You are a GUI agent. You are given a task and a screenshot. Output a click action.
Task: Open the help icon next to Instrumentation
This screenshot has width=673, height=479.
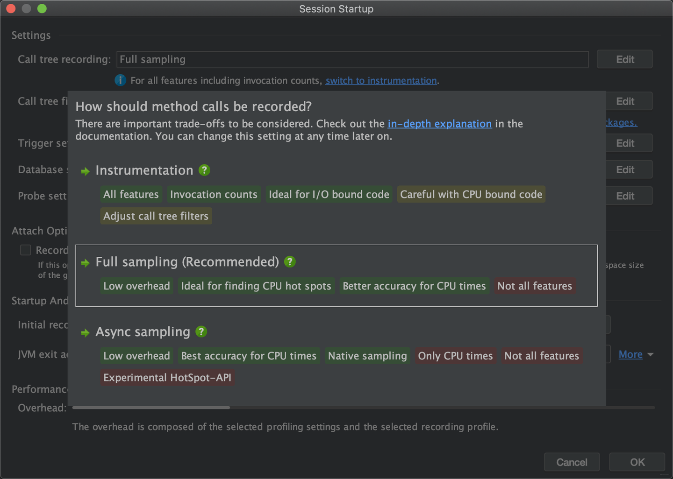[x=204, y=170]
